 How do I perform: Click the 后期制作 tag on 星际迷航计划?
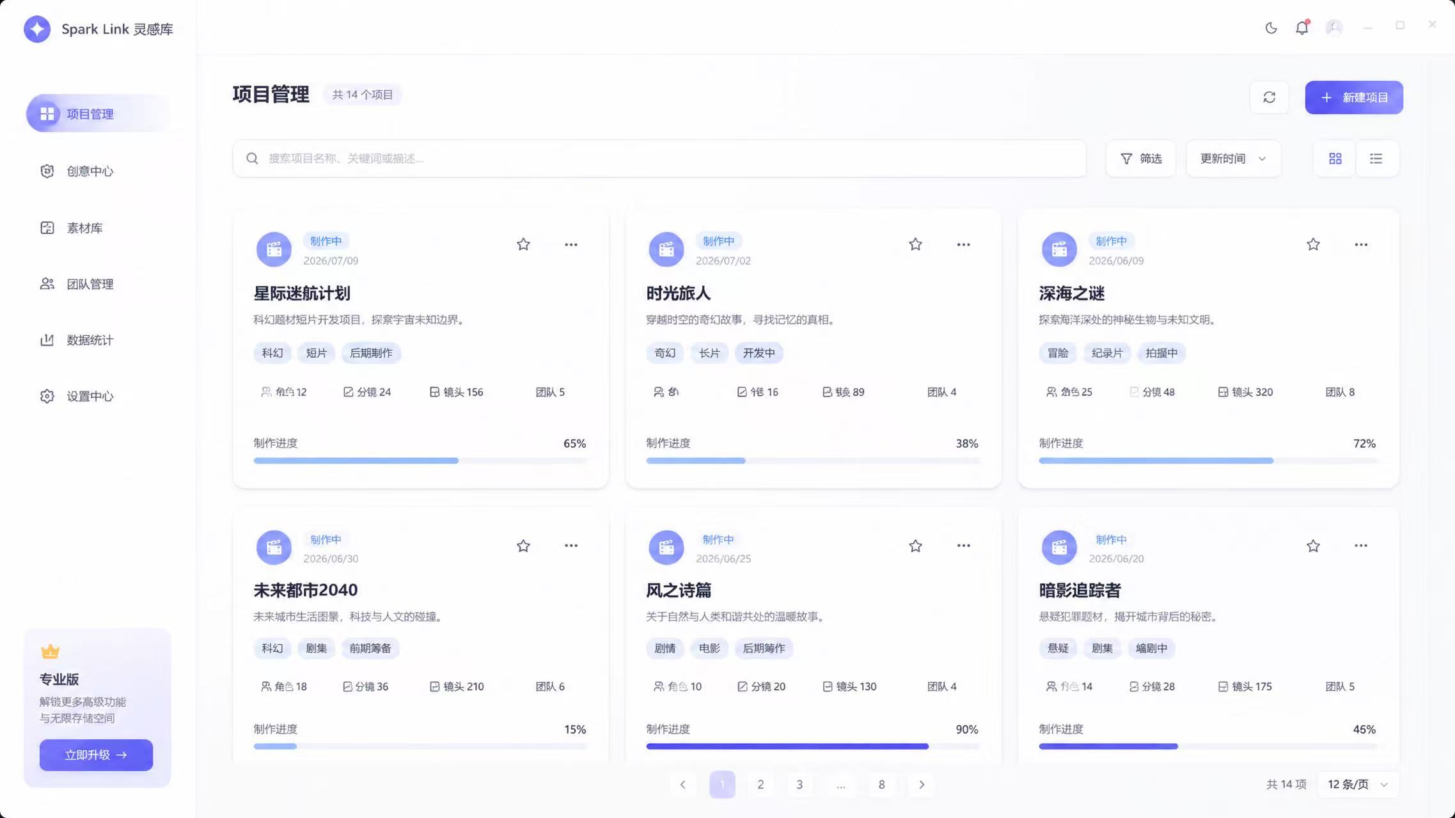coord(371,353)
